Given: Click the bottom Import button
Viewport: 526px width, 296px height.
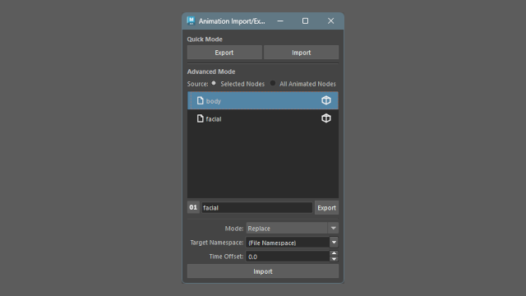Looking at the screenshot, I should [x=263, y=271].
